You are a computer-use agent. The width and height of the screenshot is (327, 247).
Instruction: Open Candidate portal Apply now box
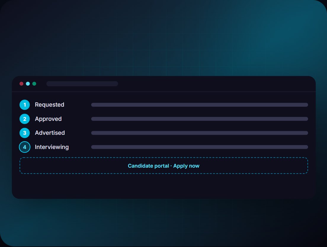click(164, 166)
